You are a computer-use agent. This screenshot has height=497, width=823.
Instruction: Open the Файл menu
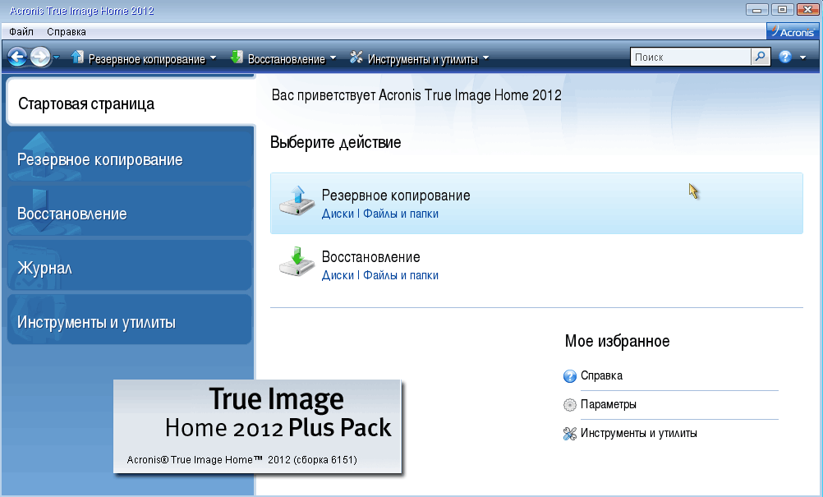tap(21, 32)
